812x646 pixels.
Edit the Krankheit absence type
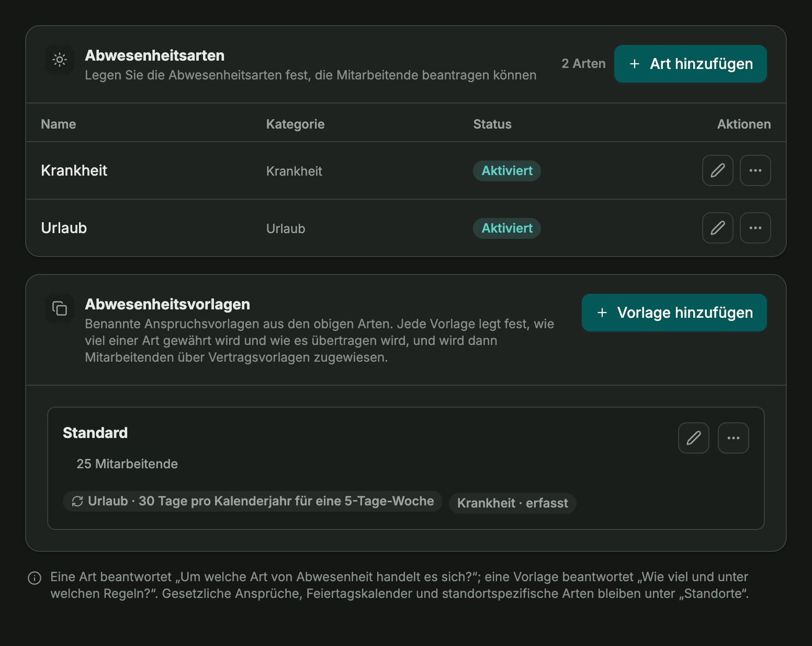pyautogui.click(x=717, y=170)
